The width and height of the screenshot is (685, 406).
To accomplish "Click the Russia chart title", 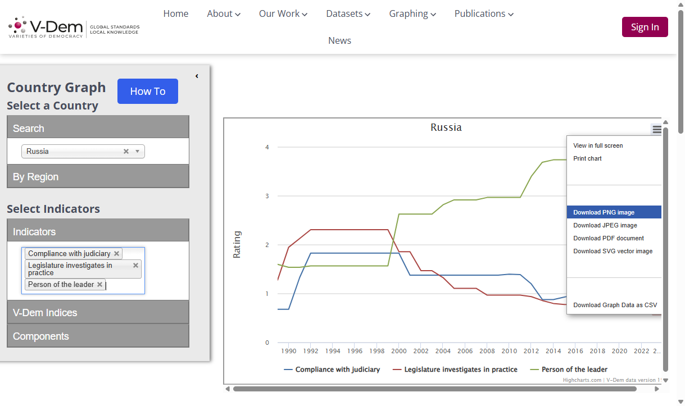I will 446,127.
